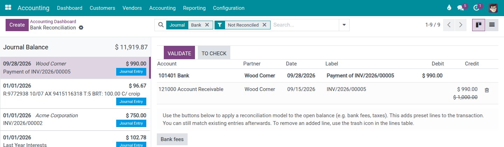
Task: Open the conversations icon with 5 badge
Action: 461,8
